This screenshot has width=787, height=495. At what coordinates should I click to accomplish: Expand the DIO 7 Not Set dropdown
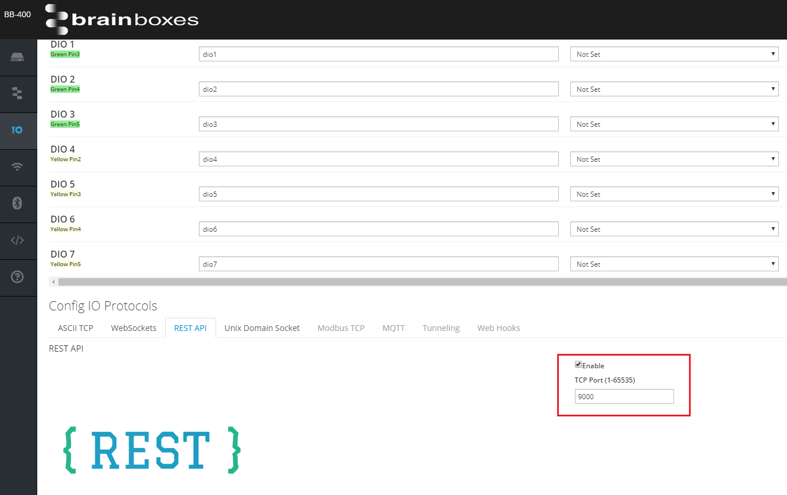tap(674, 264)
